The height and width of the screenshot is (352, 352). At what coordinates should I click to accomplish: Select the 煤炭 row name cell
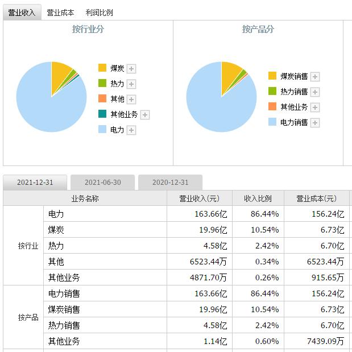coord(105,230)
